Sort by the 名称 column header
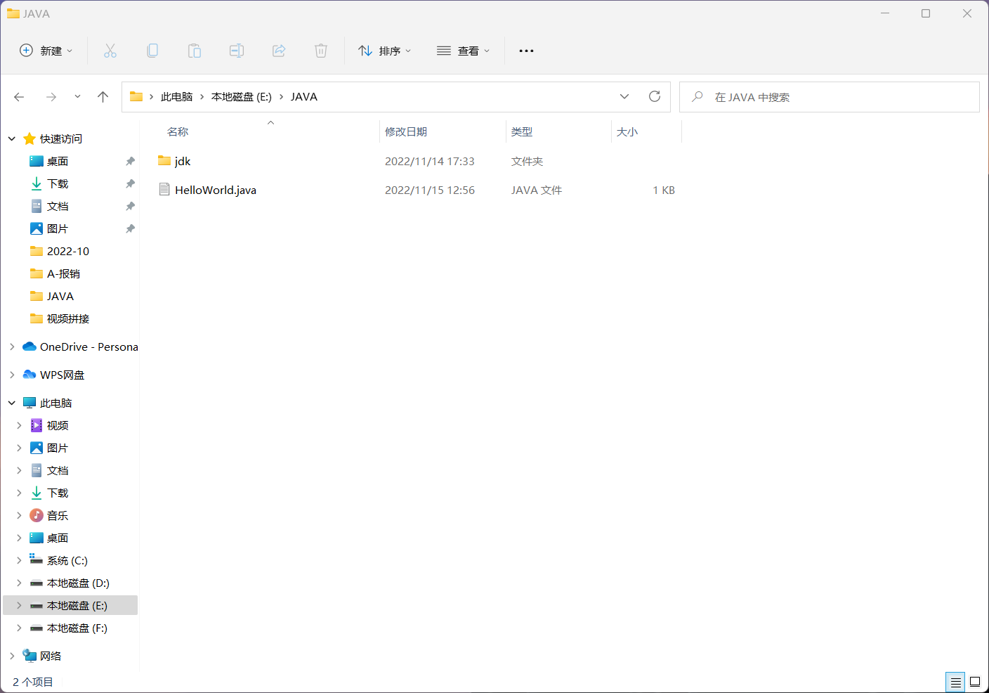Image resolution: width=989 pixels, height=693 pixels. pos(178,131)
